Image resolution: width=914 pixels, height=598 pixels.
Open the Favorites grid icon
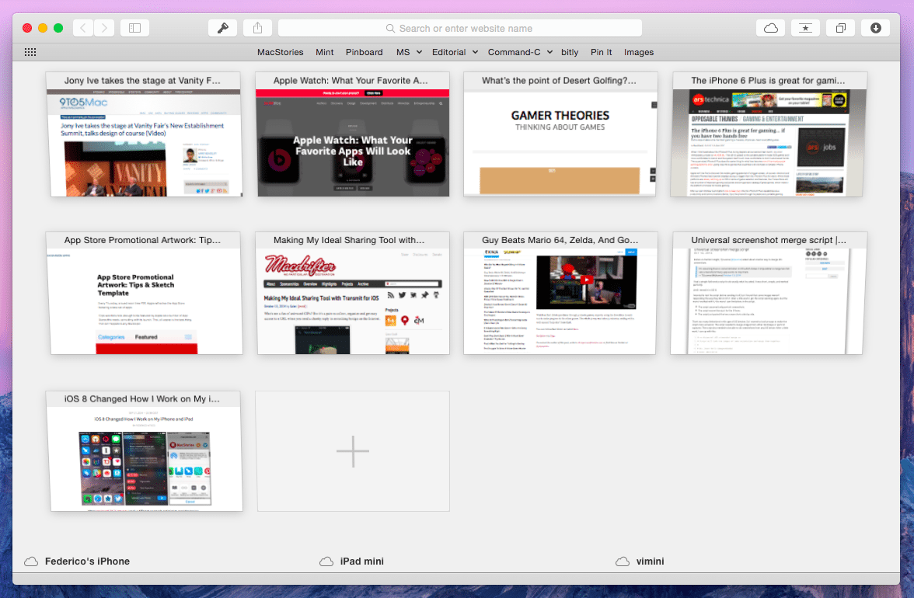30,52
